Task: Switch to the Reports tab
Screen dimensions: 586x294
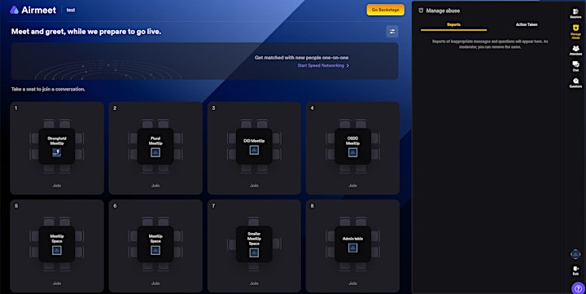Action: click(x=453, y=24)
